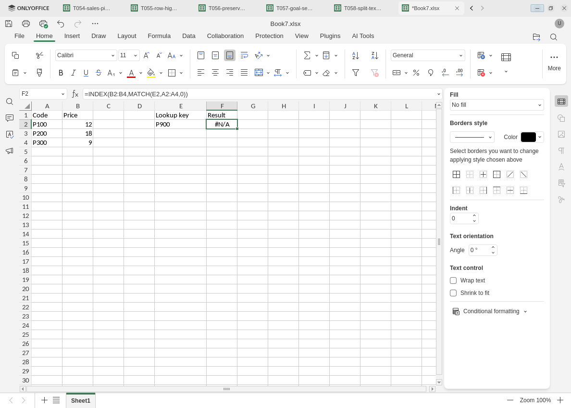Switch to the Formula tab
Viewport: 571px width, 408px height.
click(x=159, y=36)
